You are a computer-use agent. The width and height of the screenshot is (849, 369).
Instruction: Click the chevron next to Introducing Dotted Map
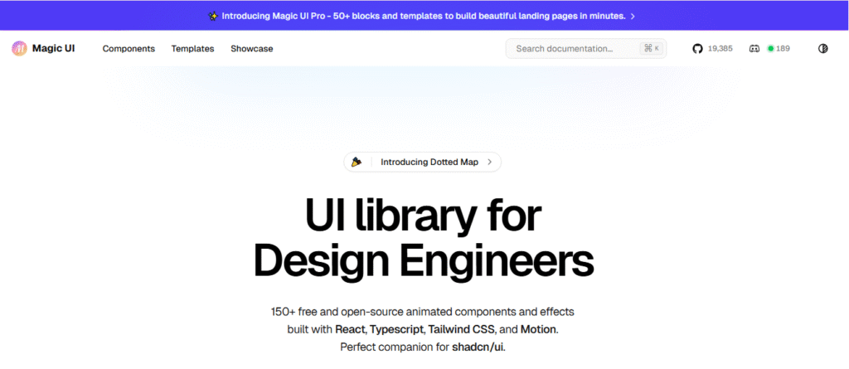[x=489, y=162]
